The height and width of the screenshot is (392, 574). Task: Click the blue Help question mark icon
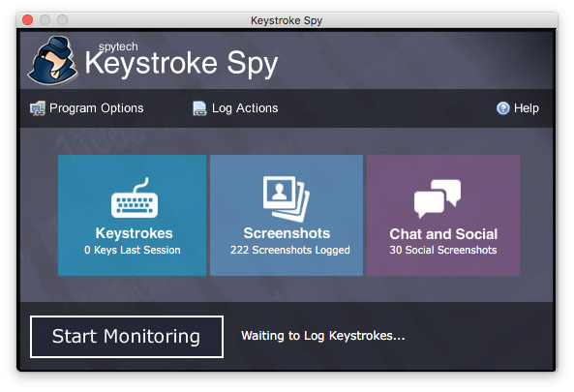pos(503,108)
